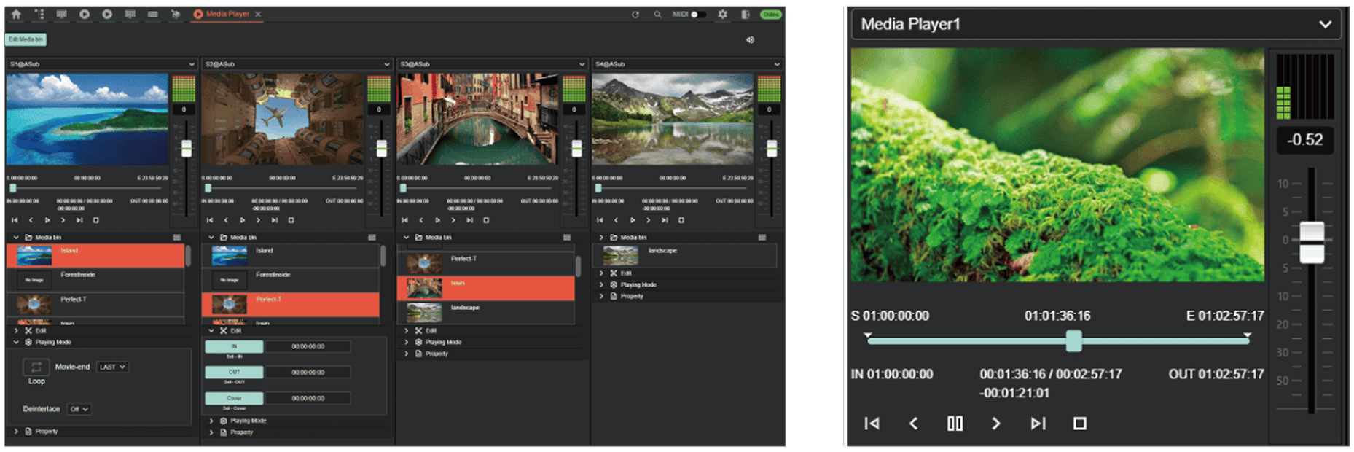Screen dimensions: 1354x452
Task: Click the Home icon in top toolbar
Action: pyautogui.click(x=16, y=14)
